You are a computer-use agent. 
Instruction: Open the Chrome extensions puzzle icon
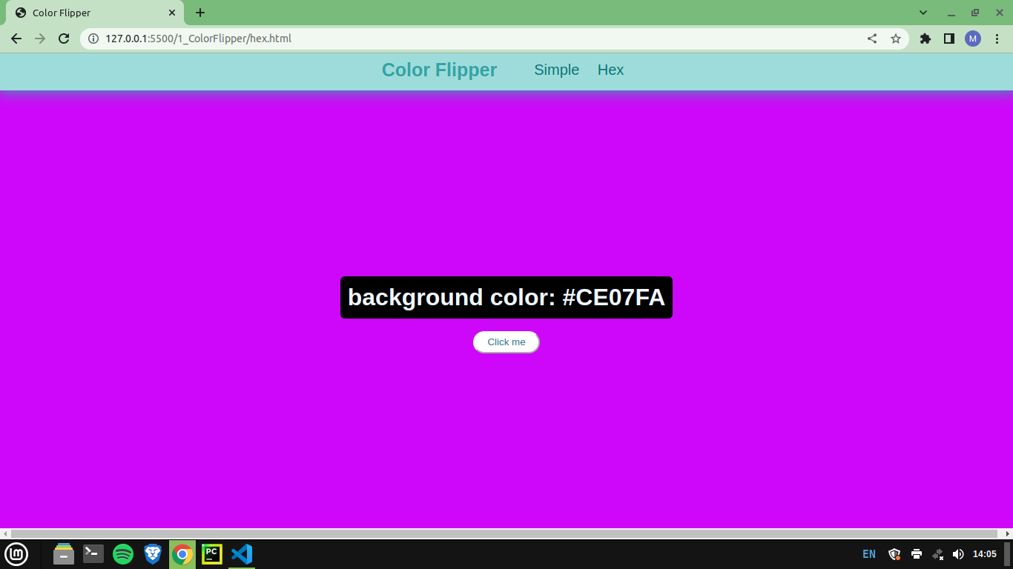click(x=925, y=39)
